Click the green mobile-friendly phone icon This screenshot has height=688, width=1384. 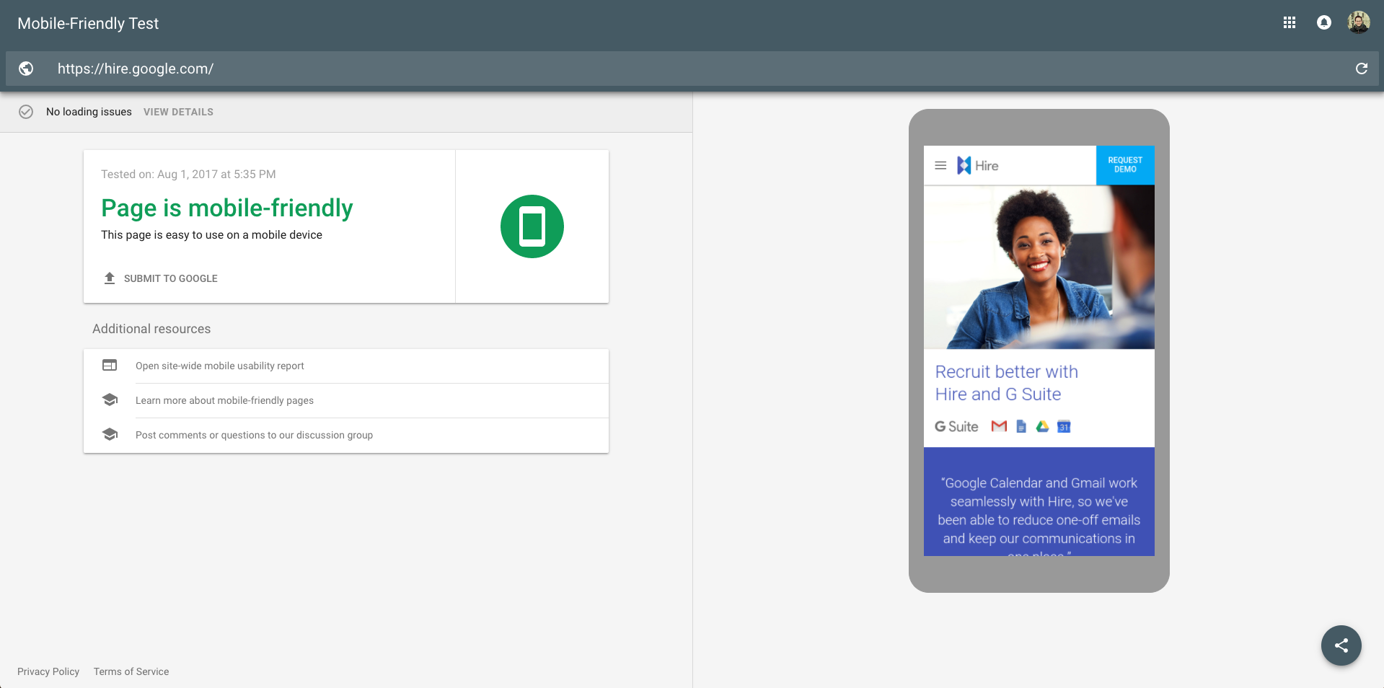532,226
